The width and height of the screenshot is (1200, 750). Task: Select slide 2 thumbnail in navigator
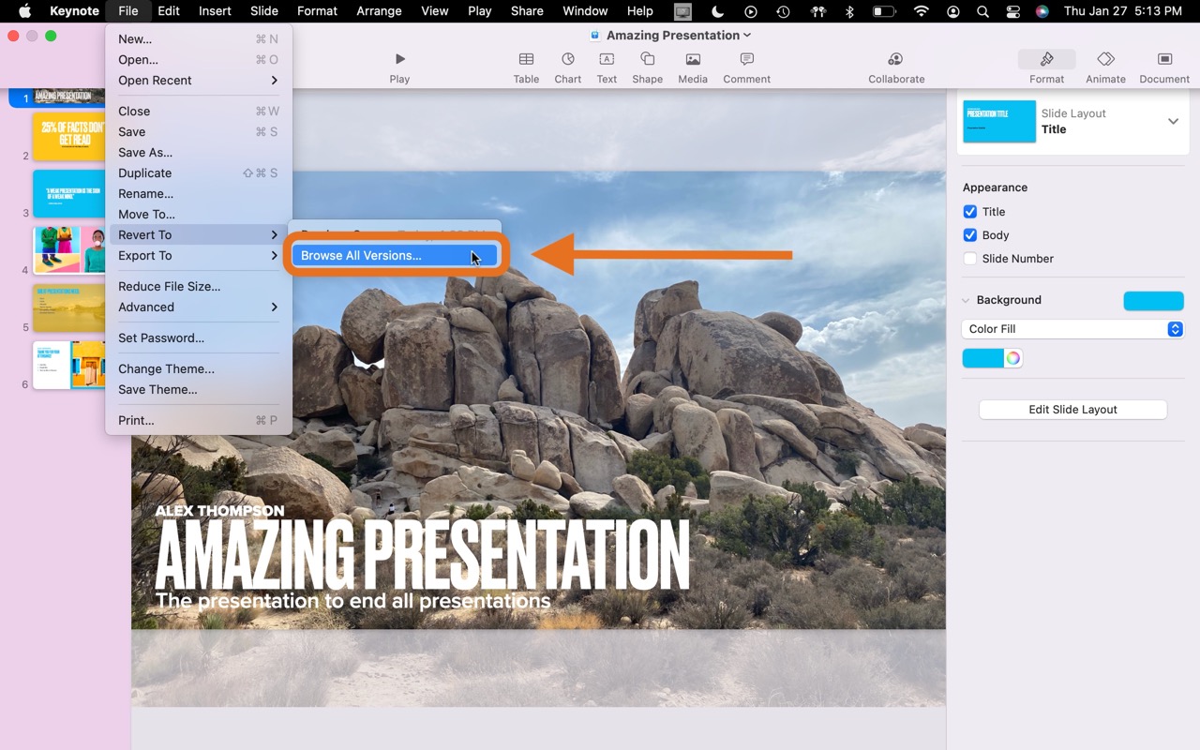click(69, 136)
